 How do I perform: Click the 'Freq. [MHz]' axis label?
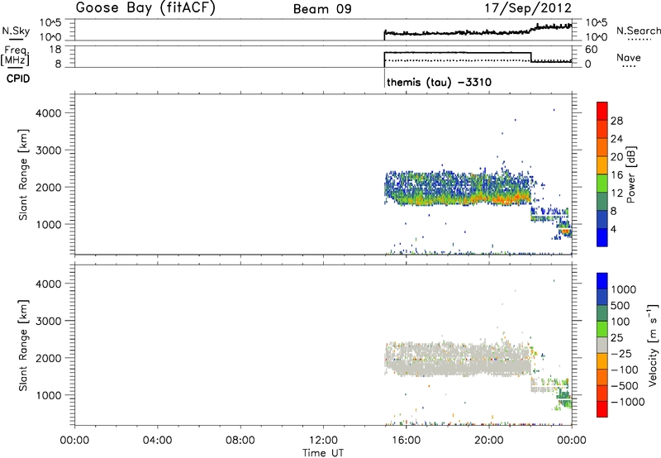[16, 55]
